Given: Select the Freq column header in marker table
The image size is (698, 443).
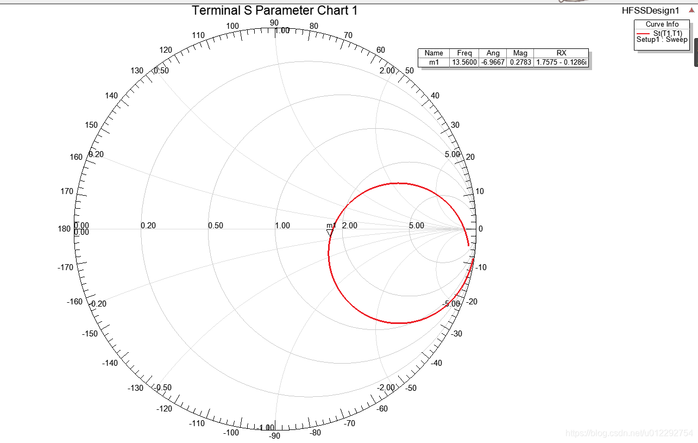Looking at the screenshot, I should [x=464, y=53].
